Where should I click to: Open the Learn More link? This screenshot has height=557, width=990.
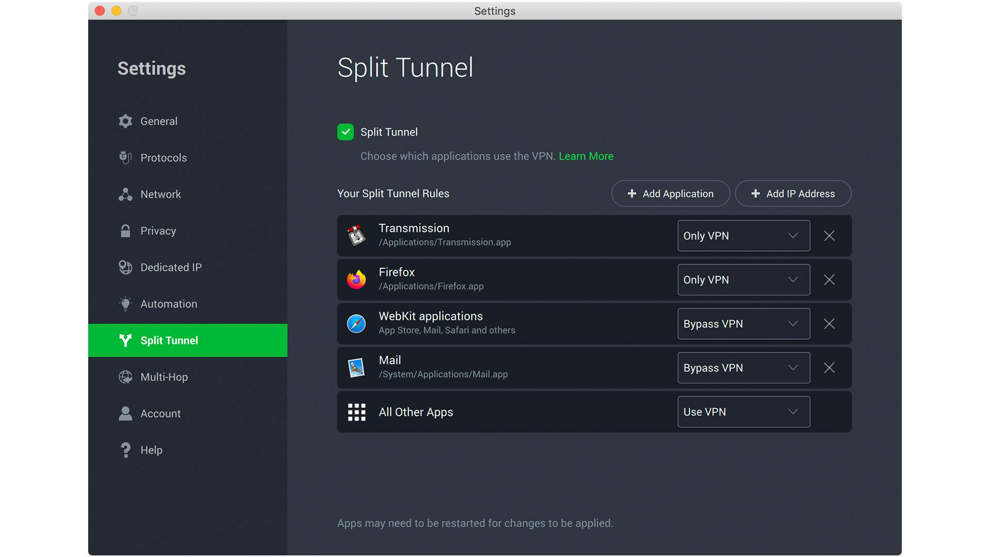click(586, 156)
